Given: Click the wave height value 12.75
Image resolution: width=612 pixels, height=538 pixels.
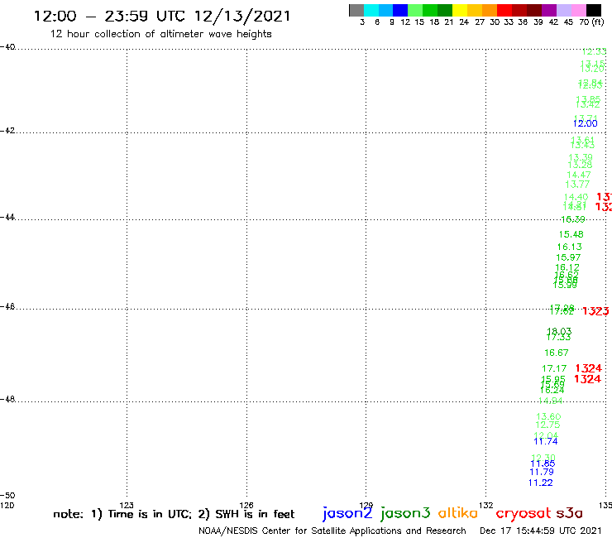Looking at the screenshot, I should tap(547, 425).
